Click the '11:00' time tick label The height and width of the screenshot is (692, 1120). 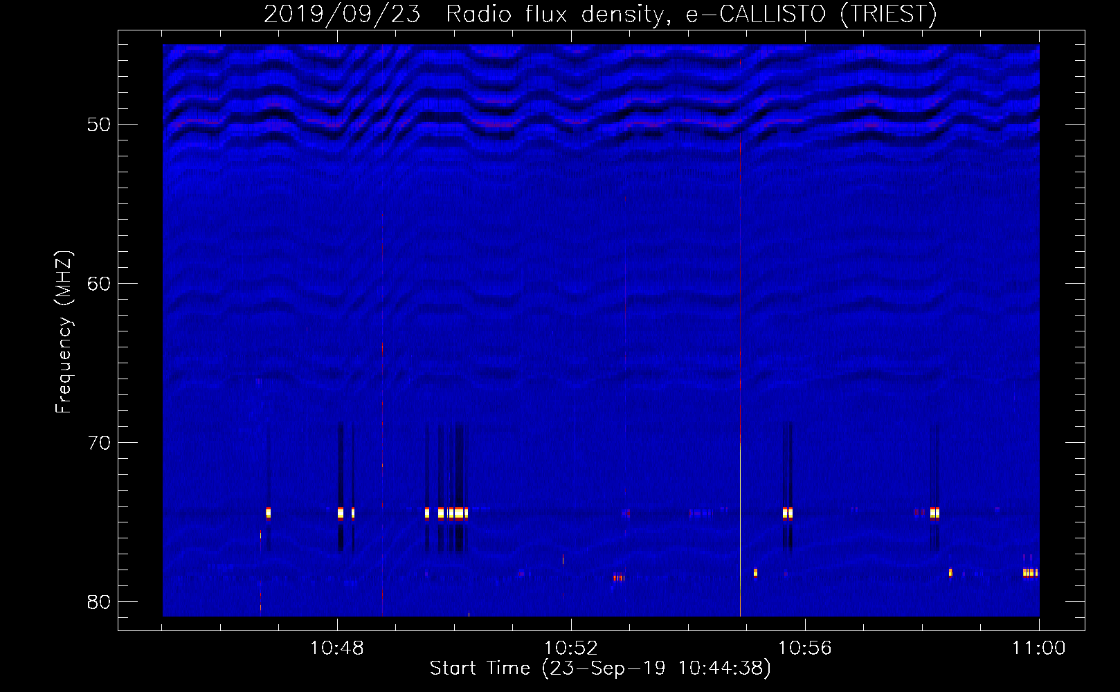coord(1039,648)
